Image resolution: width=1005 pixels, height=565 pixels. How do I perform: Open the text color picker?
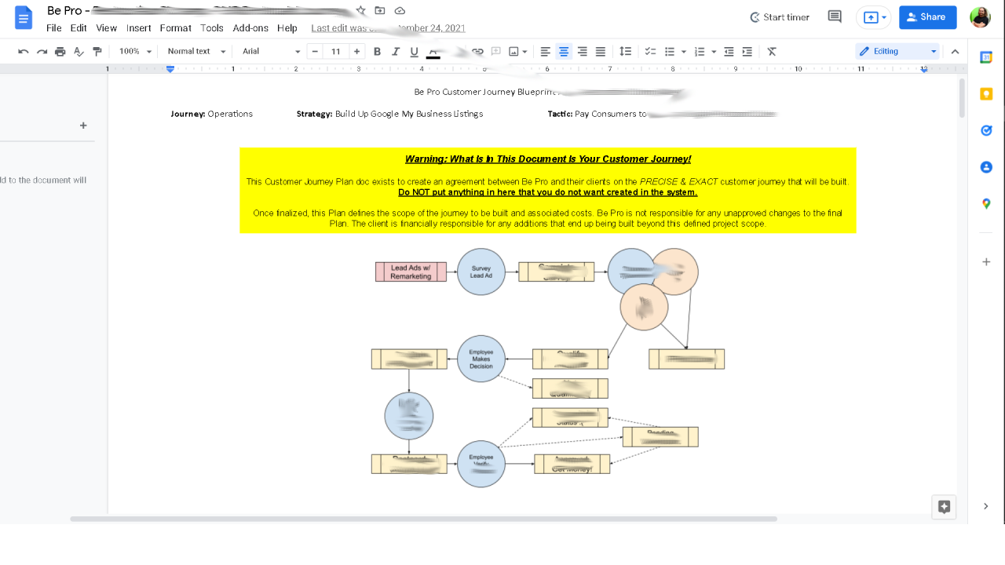tap(433, 52)
